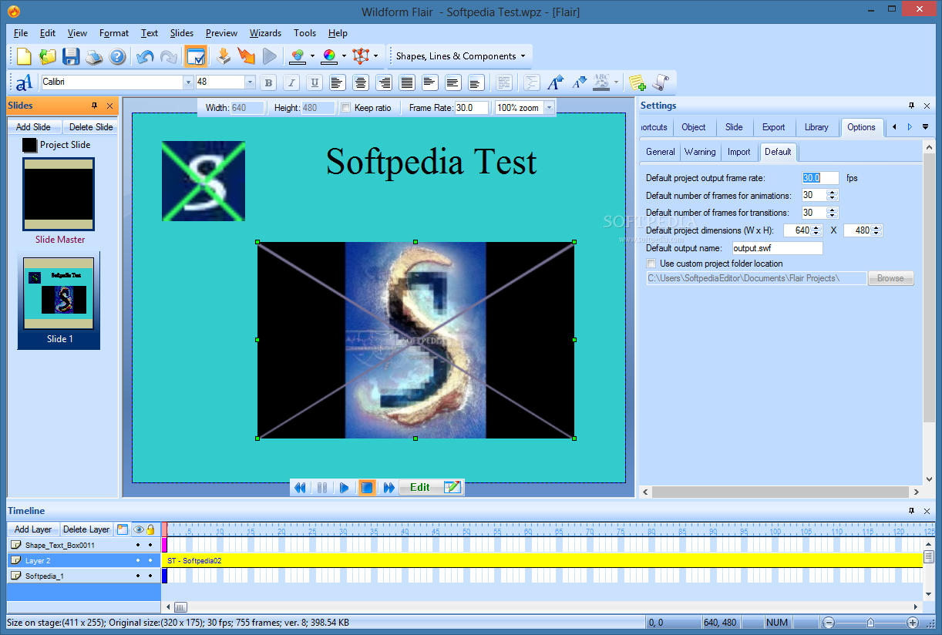
Task: Increase font size with the A up-arrow icon
Action: click(x=555, y=82)
